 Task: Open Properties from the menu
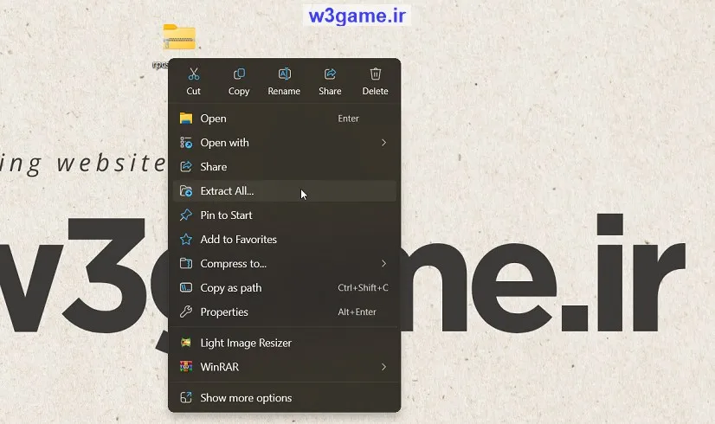[x=285, y=312]
